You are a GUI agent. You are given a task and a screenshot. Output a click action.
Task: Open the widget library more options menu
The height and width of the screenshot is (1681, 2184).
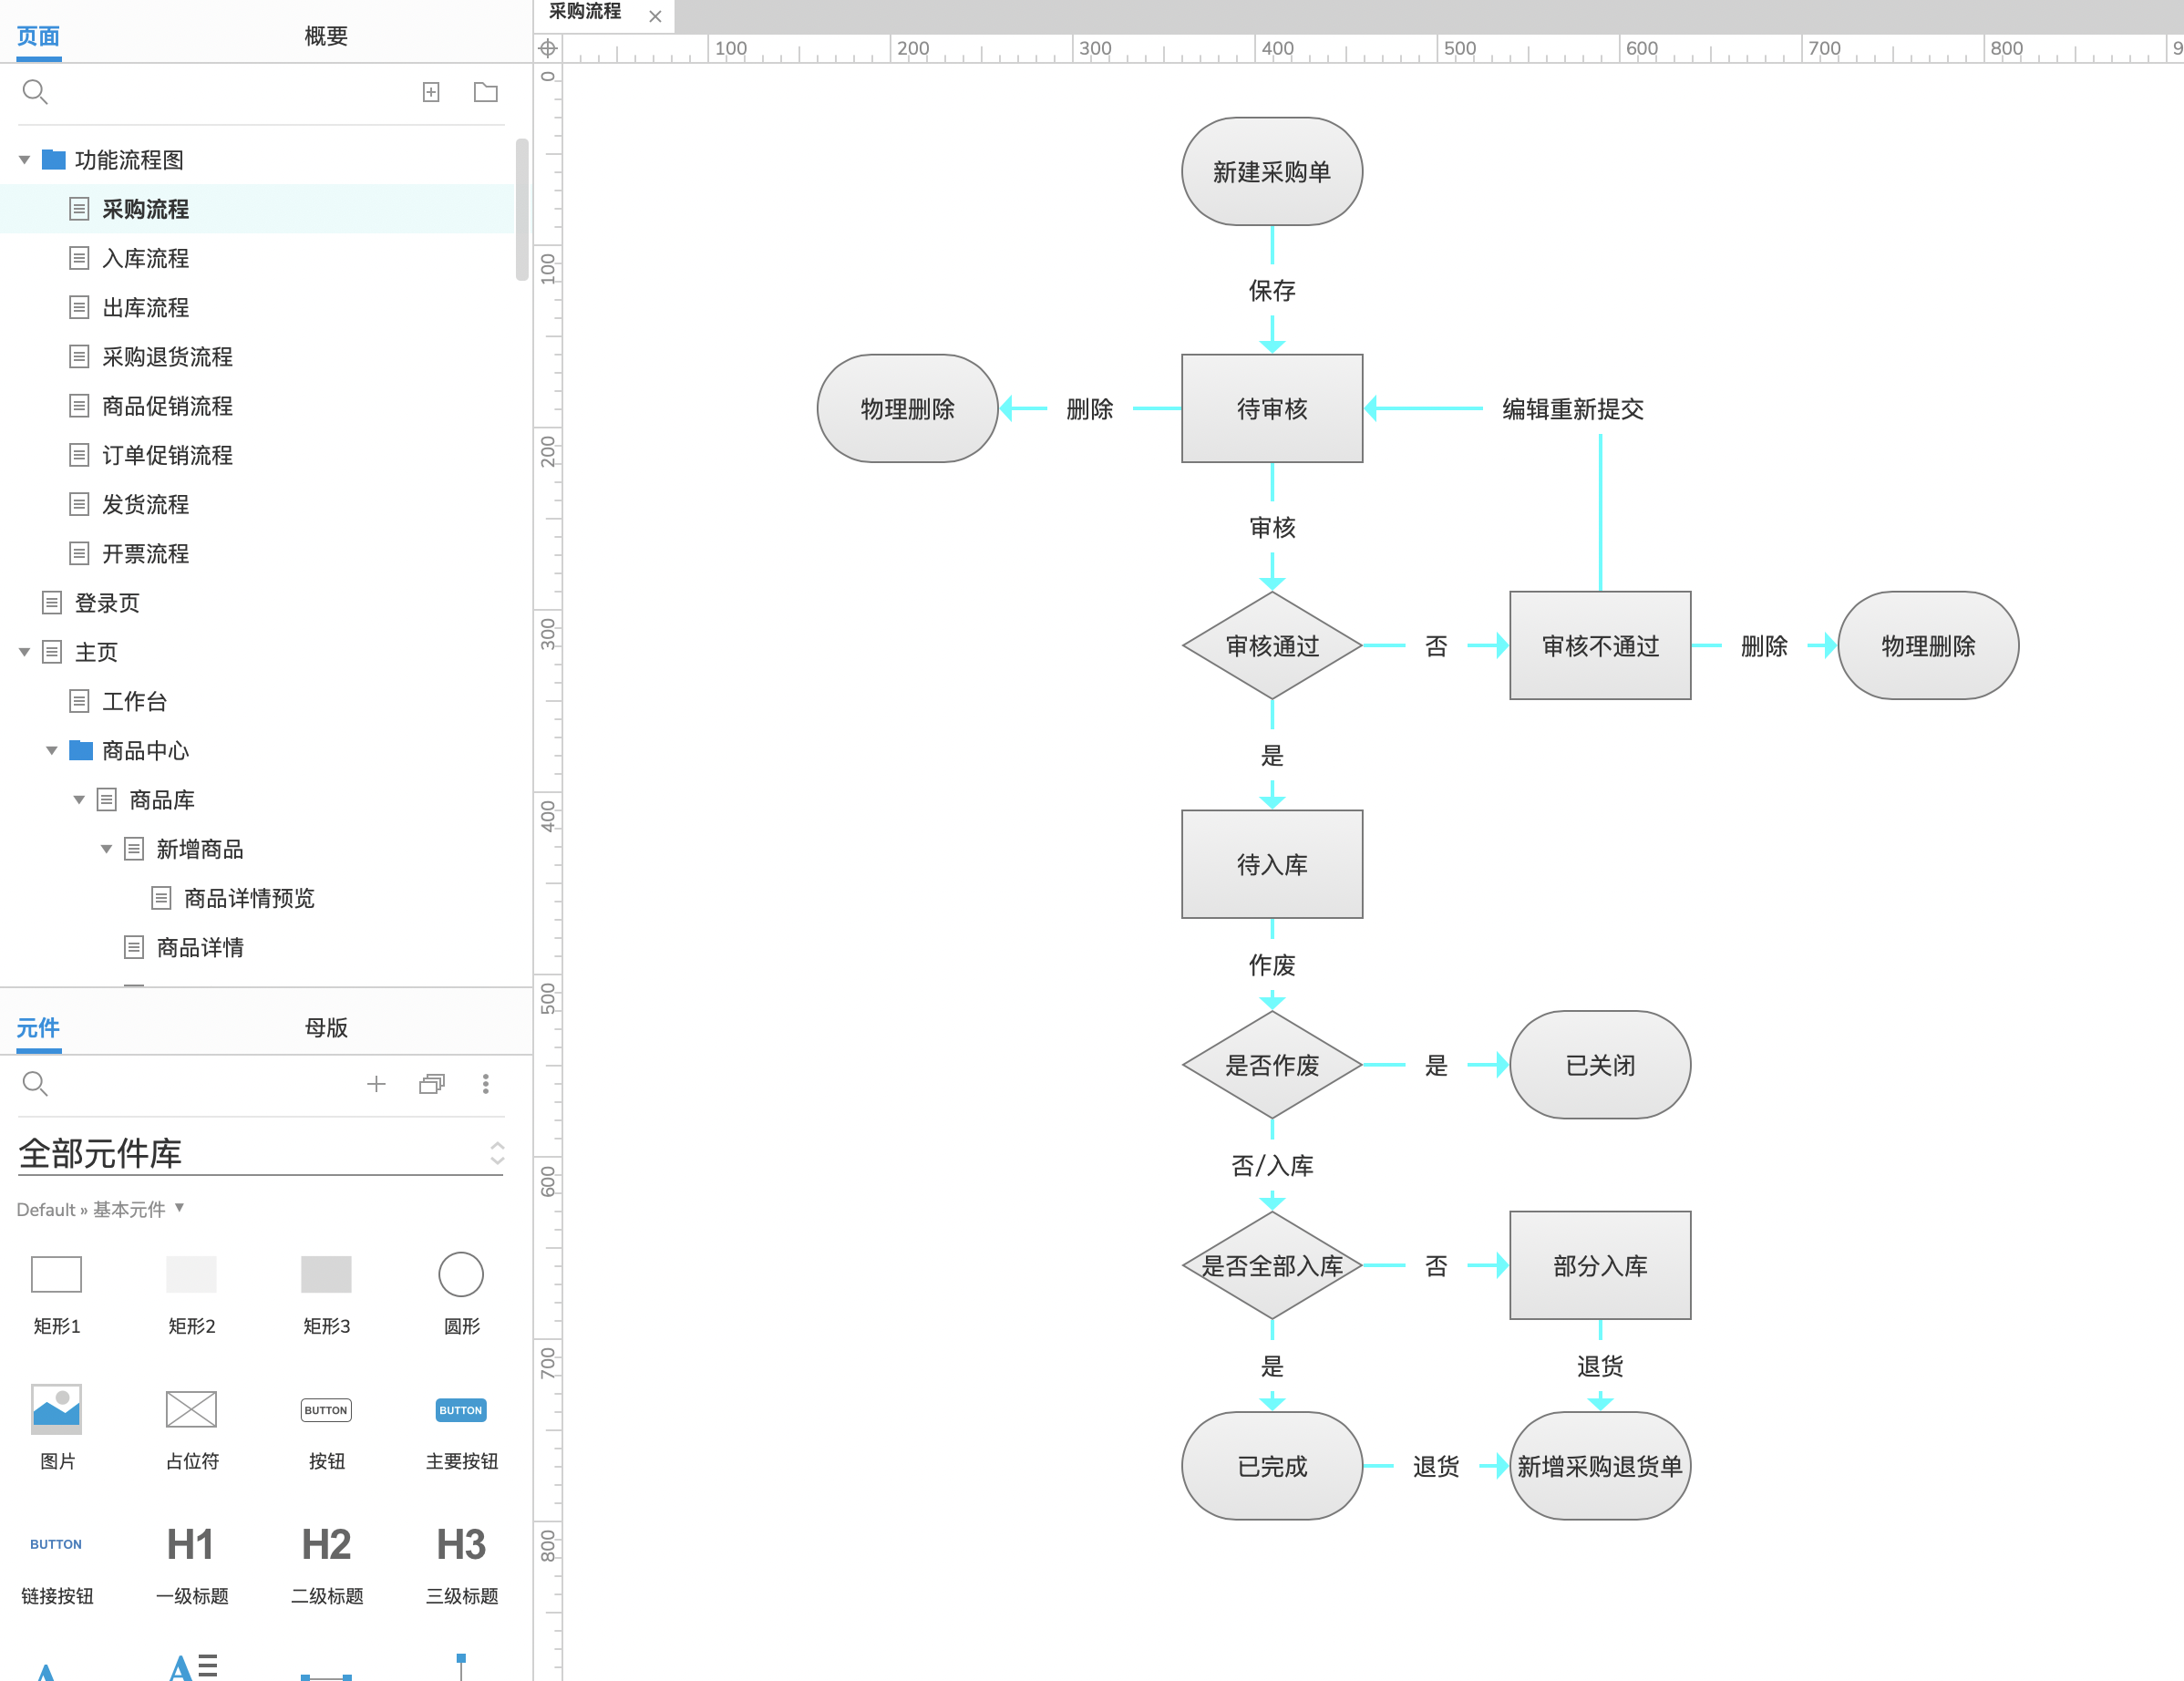click(486, 1083)
